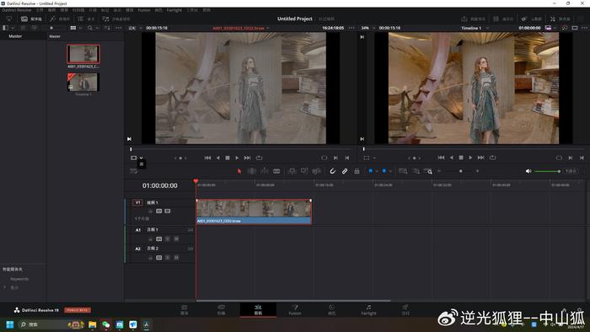
Task: Switch to the Fusion page tab
Action: (x=295, y=310)
